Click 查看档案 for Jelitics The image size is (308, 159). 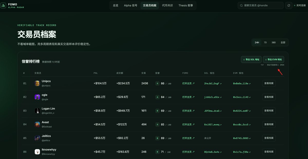coord(269,138)
